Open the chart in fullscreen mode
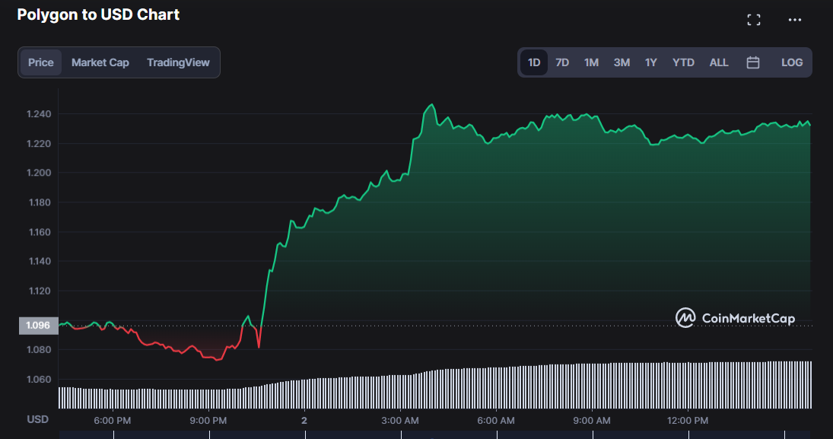Screen dimensions: 833x439 pos(753,21)
